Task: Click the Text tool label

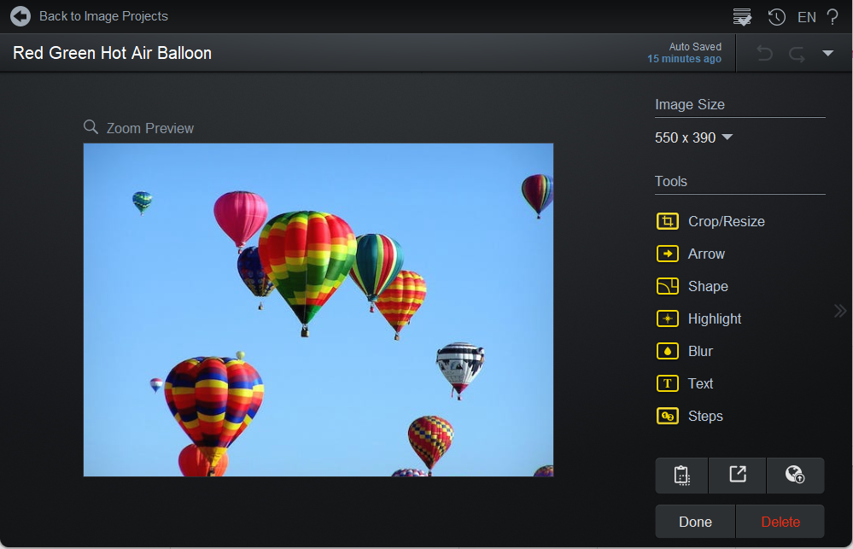Action: pyautogui.click(x=700, y=383)
